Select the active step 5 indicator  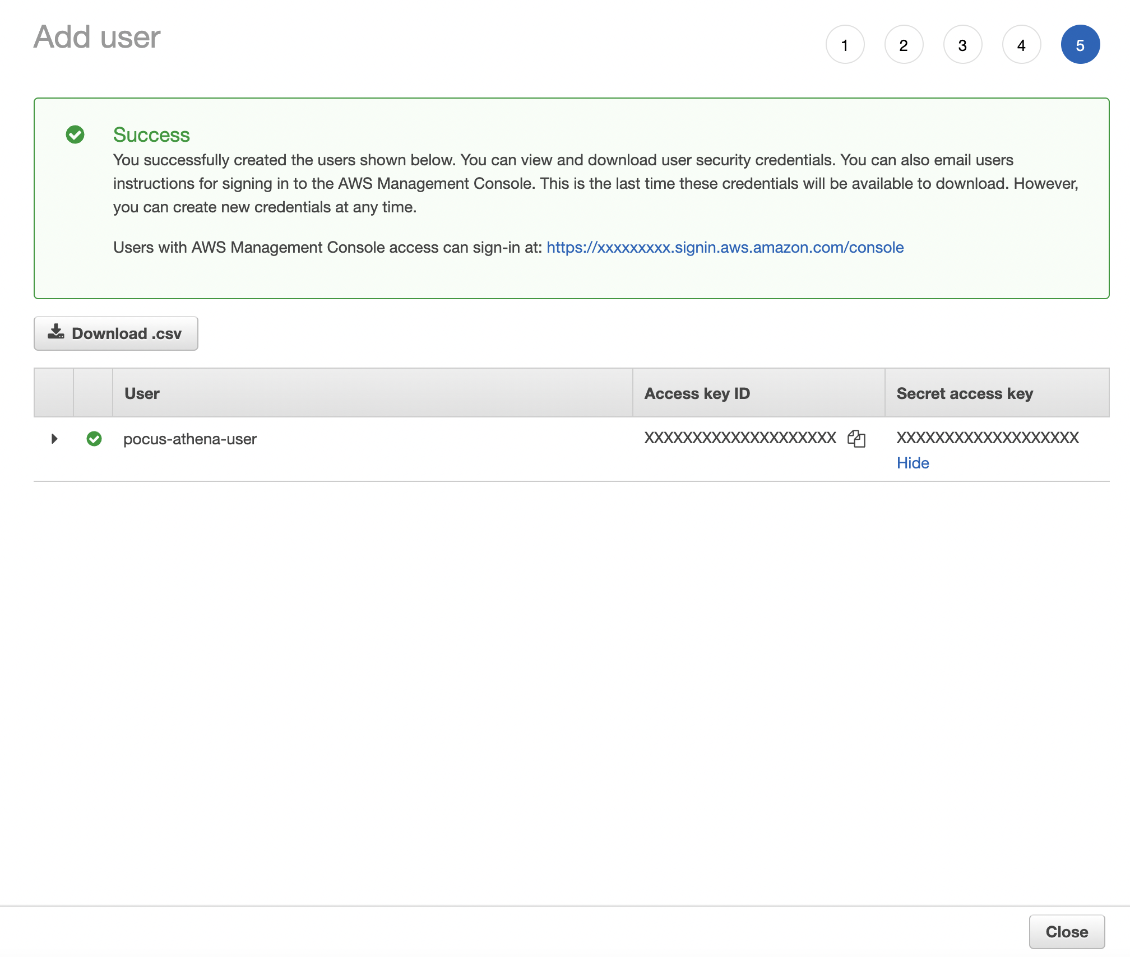tap(1080, 45)
